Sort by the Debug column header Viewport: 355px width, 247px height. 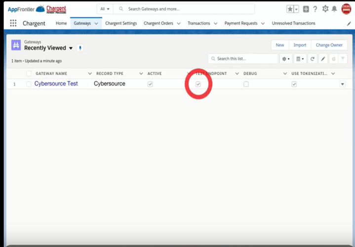click(x=250, y=73)
